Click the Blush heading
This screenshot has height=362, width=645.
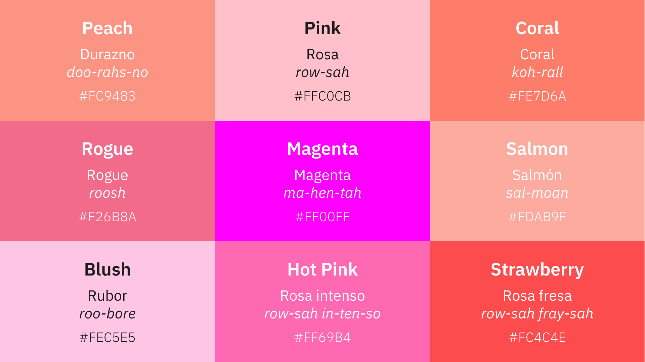pyautogui.click(x=107, y=269)
